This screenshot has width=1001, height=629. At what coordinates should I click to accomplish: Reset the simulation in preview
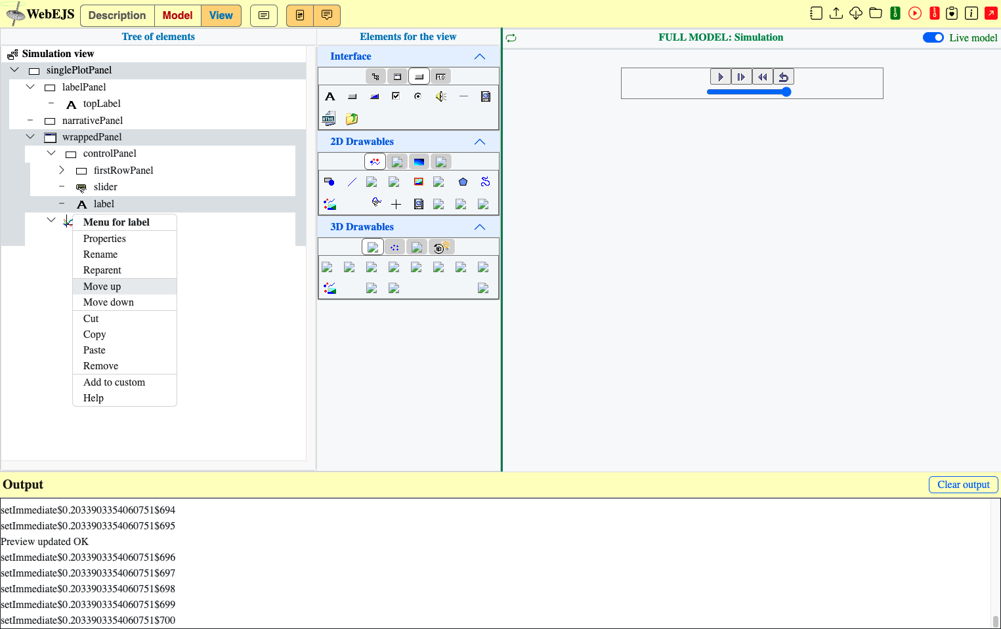pyautogui.click(x=784, y=77)
